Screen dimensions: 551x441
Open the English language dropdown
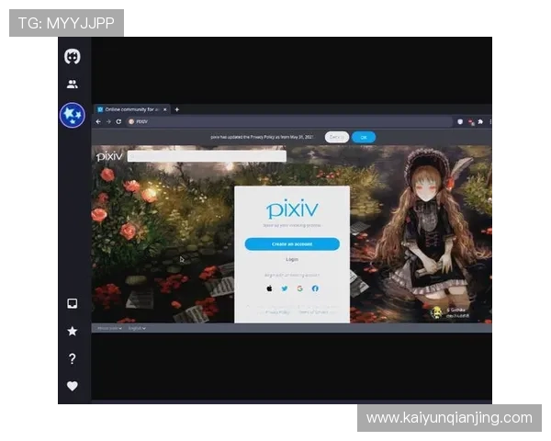(x=137, y=328)
